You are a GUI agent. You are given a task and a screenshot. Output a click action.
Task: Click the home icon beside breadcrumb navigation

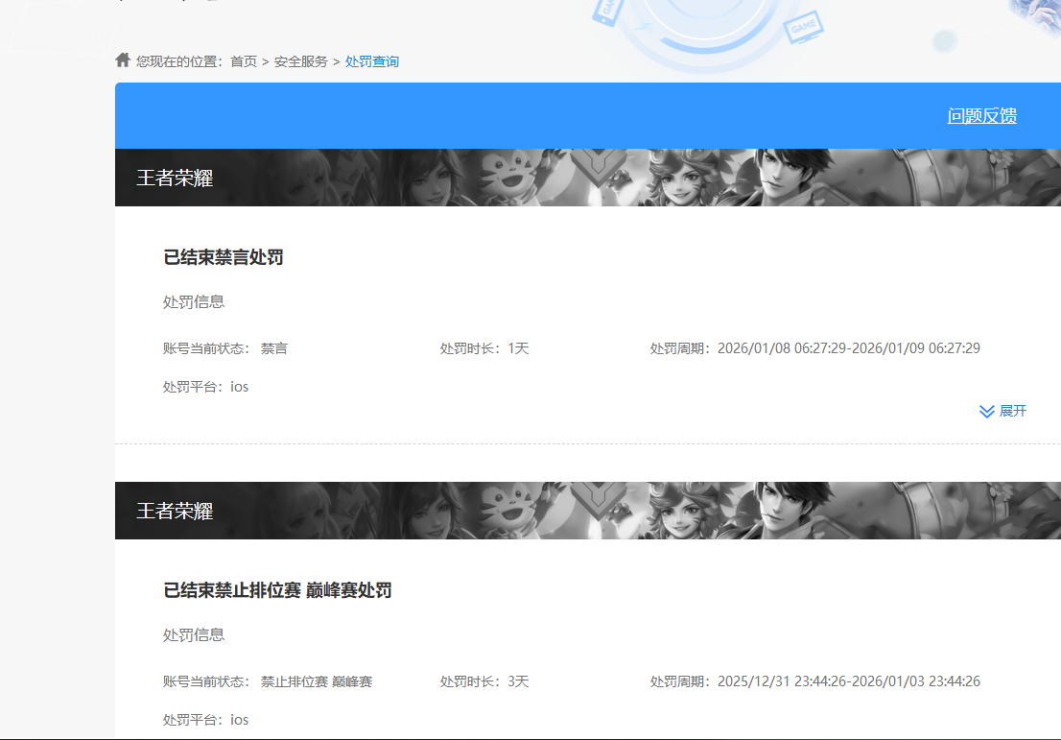pyautogui.click(x=122, y=59)
